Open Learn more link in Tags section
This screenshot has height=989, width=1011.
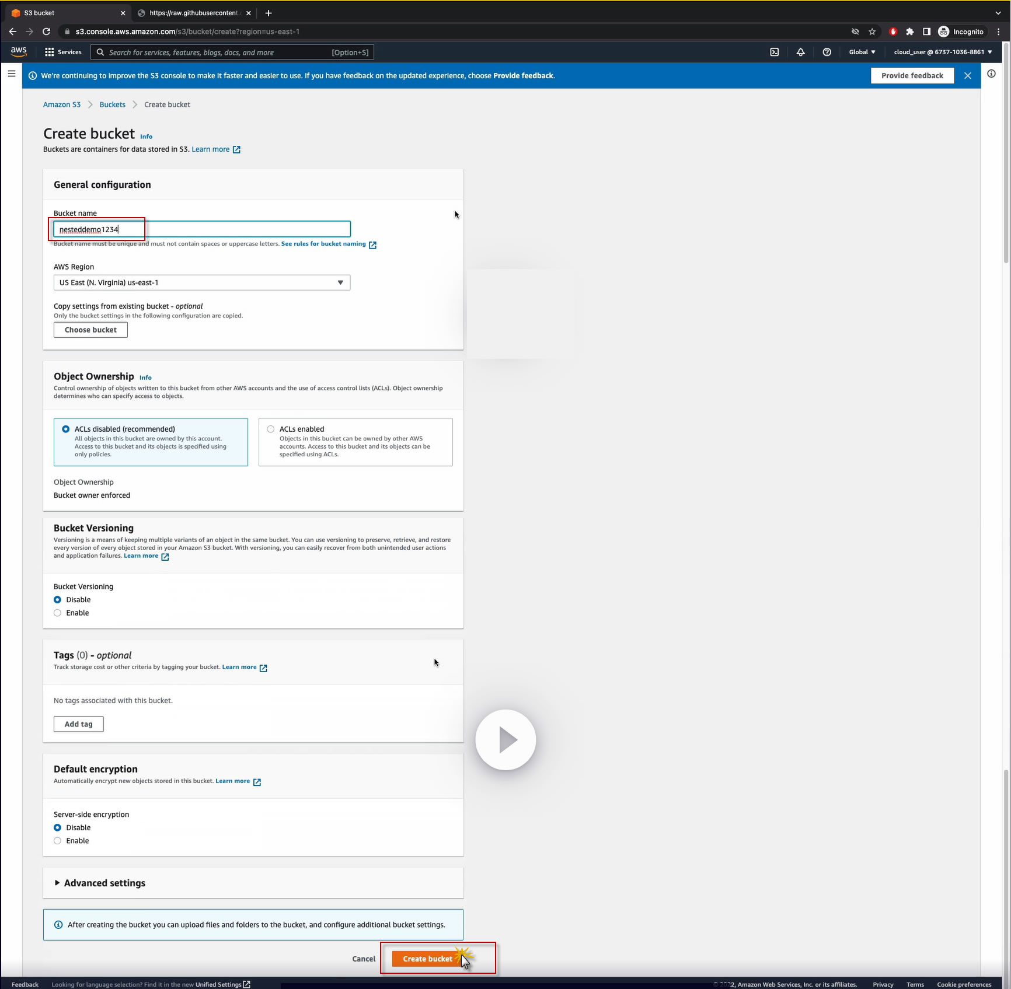coord(245,668)
